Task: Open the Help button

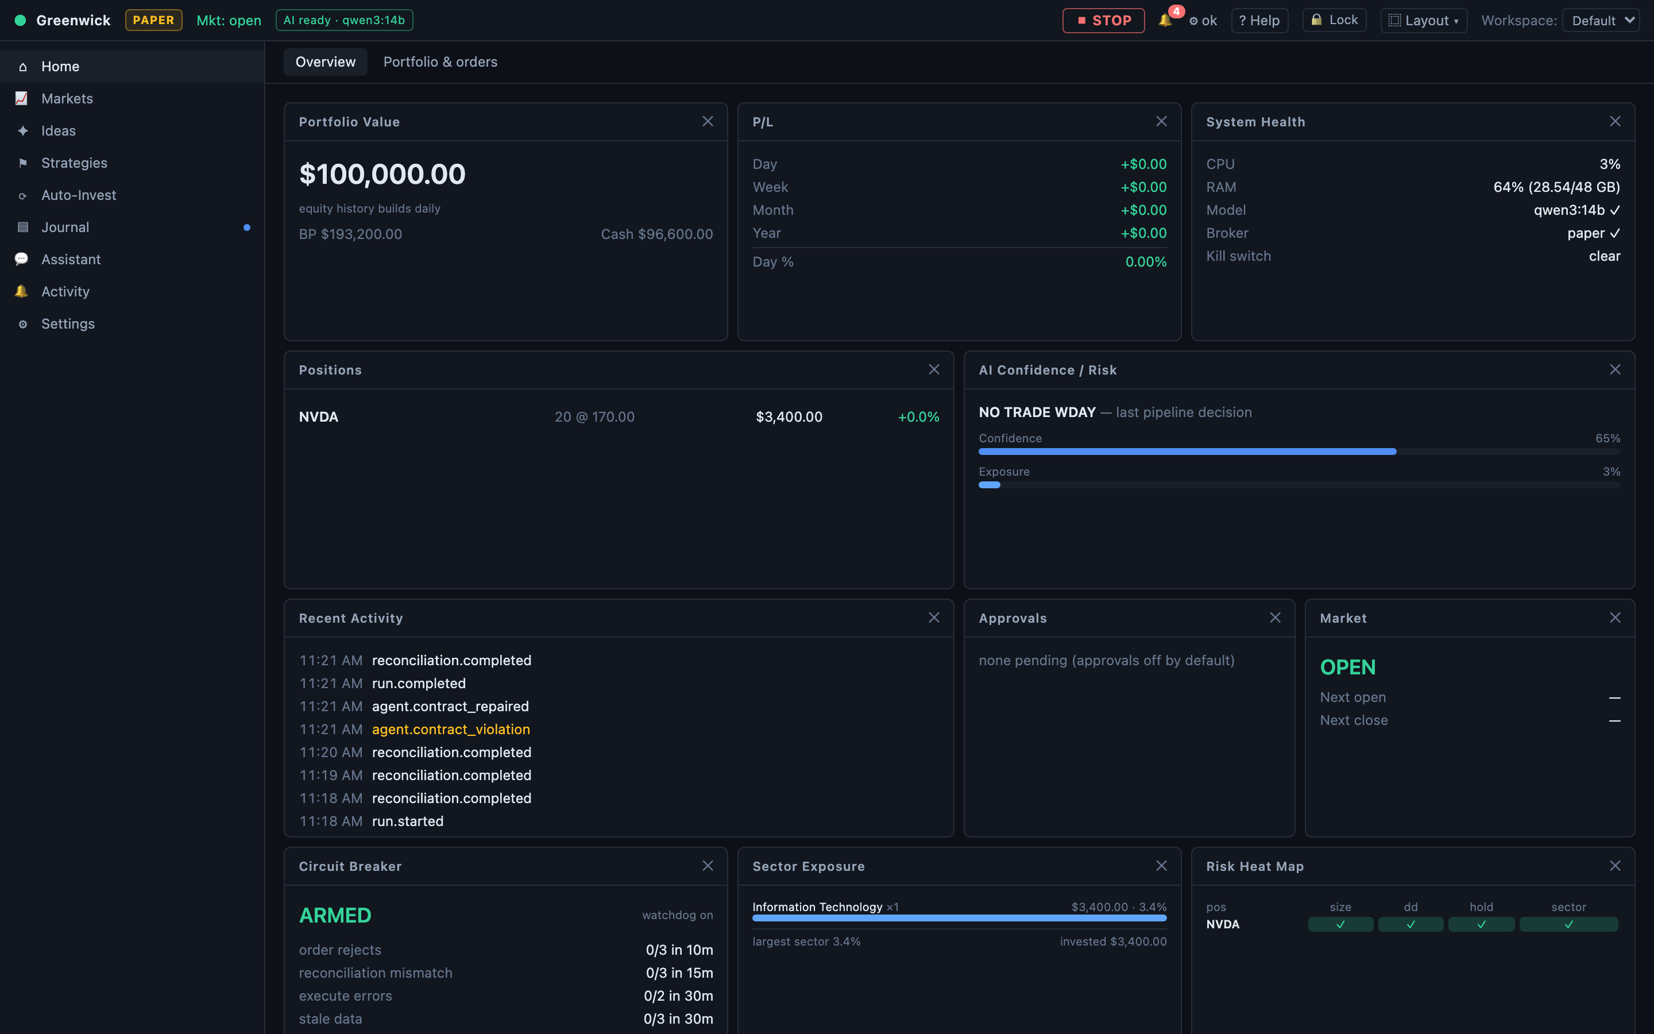Action: 1259,21
